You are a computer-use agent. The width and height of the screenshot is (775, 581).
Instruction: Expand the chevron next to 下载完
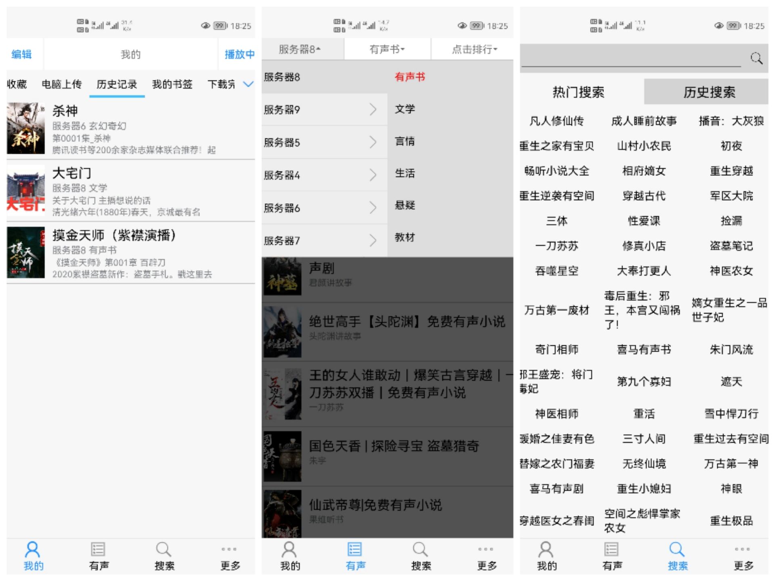(x=249, y=85)
